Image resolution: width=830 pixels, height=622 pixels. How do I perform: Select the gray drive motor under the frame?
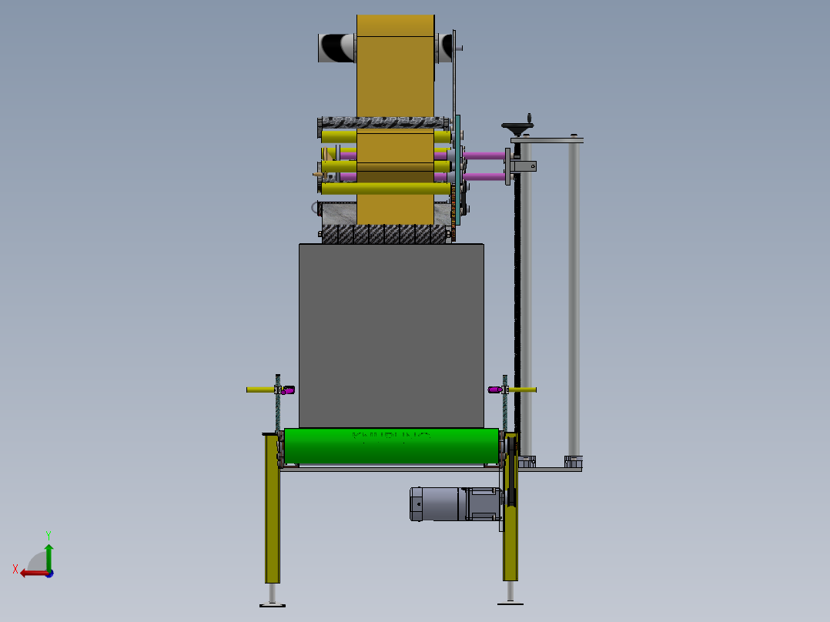pos(455,504)
